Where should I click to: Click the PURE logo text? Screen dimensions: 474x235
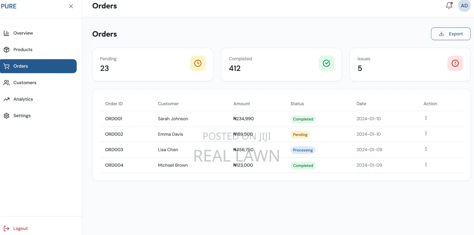[x=9, y=6]
